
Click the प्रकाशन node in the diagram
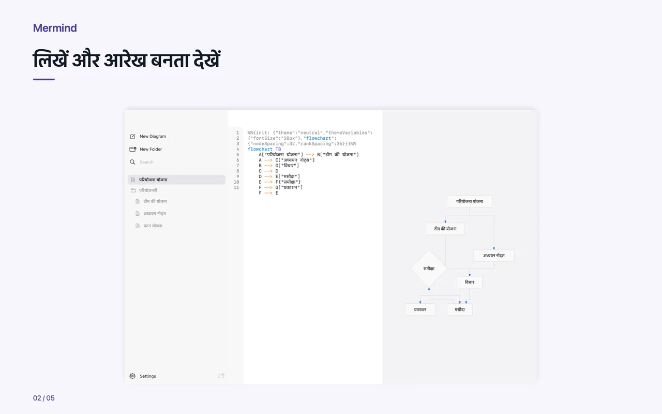[420, 309]
